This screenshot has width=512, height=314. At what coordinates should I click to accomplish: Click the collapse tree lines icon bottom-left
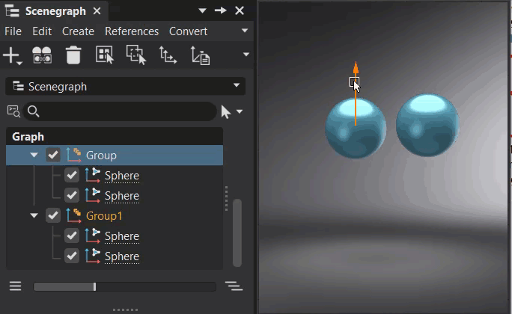(x=16, y=286)
